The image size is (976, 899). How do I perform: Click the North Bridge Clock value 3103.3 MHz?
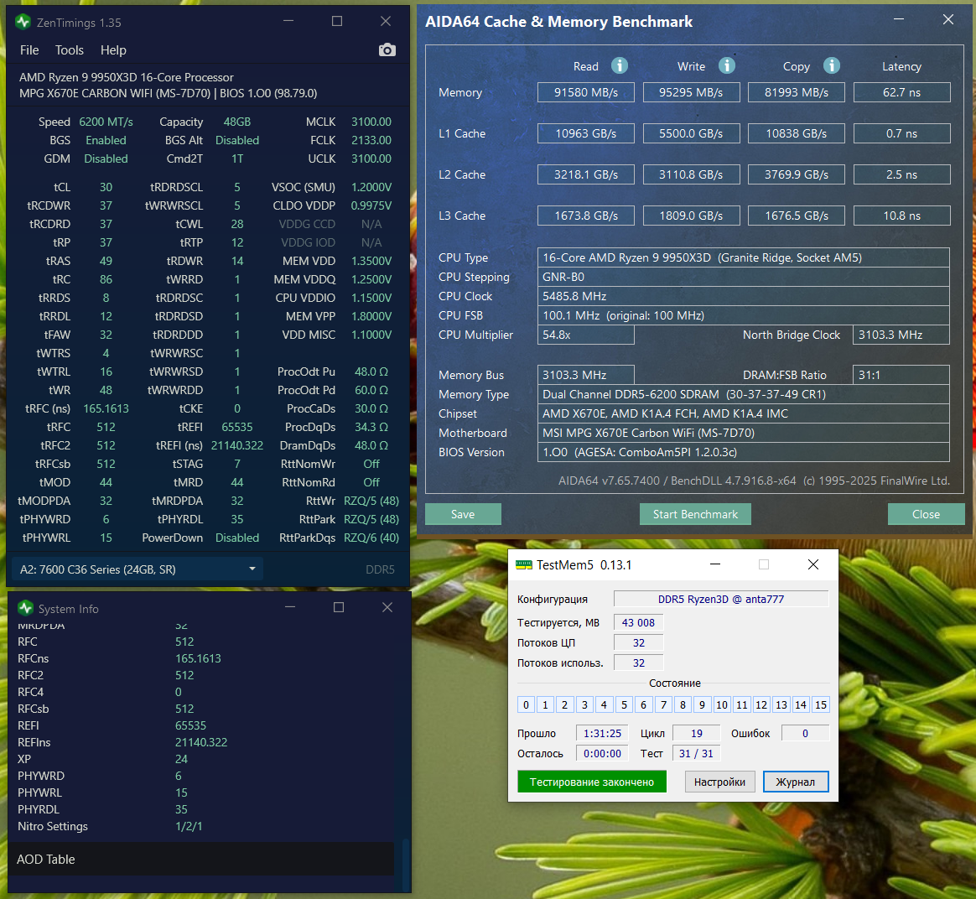pyautogui.click(x=901, y=335)
